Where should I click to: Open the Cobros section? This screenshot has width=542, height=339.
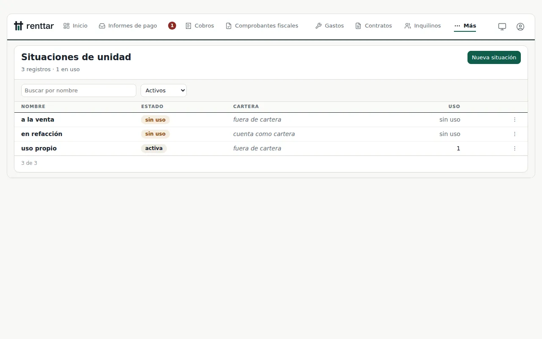tap(200, 26)
